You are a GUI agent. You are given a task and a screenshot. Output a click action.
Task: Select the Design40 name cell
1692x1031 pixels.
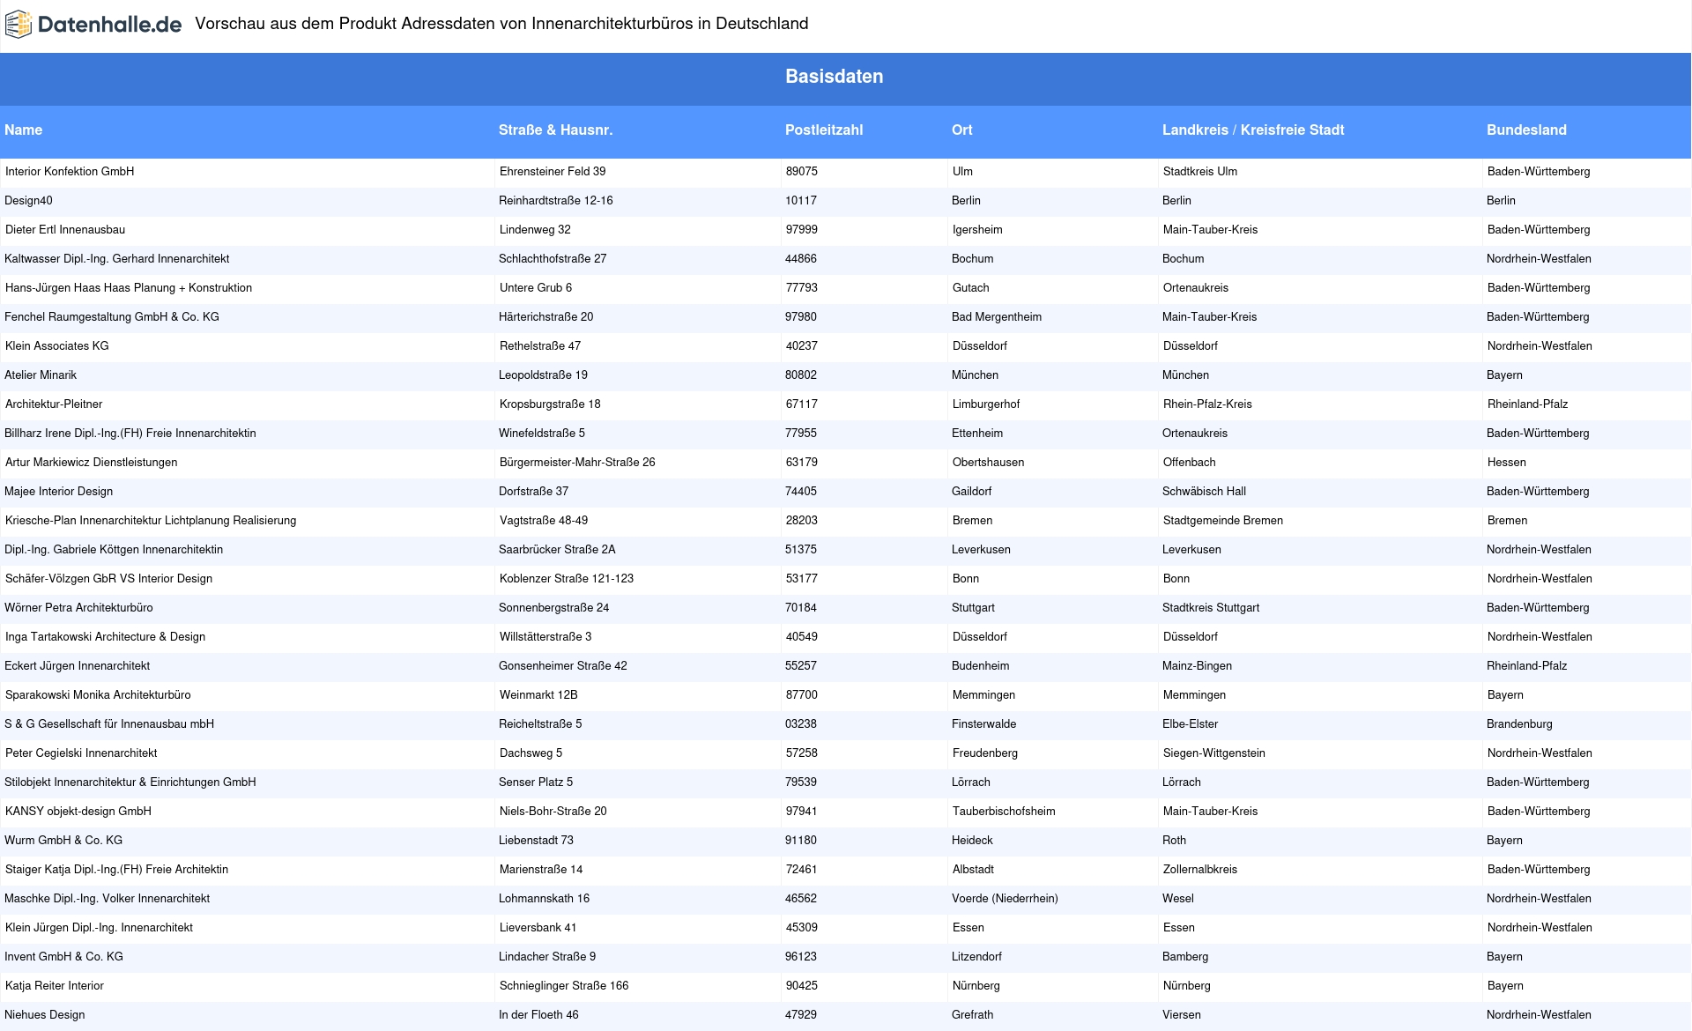[28, 201]
